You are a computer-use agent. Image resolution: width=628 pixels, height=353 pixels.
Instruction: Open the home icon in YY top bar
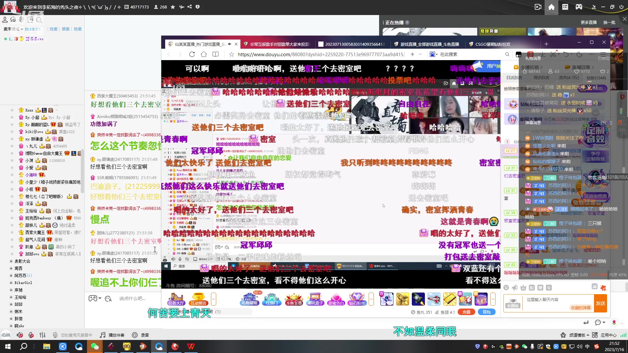[x=551, y=7]
